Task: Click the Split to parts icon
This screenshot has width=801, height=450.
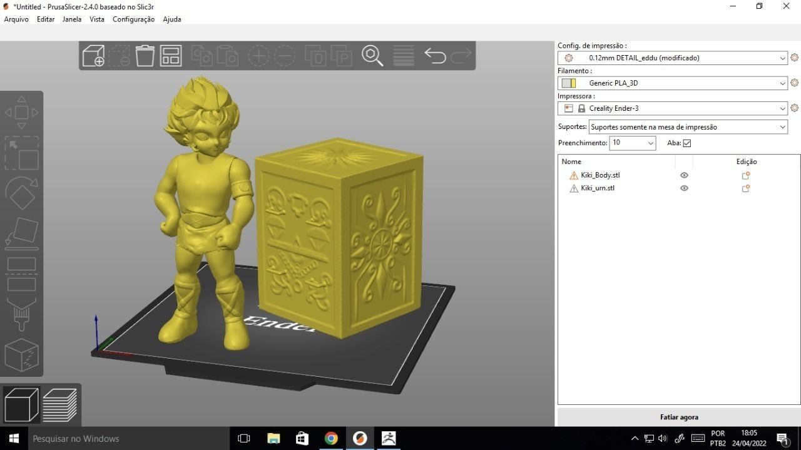Action: [x=342, y=56]
